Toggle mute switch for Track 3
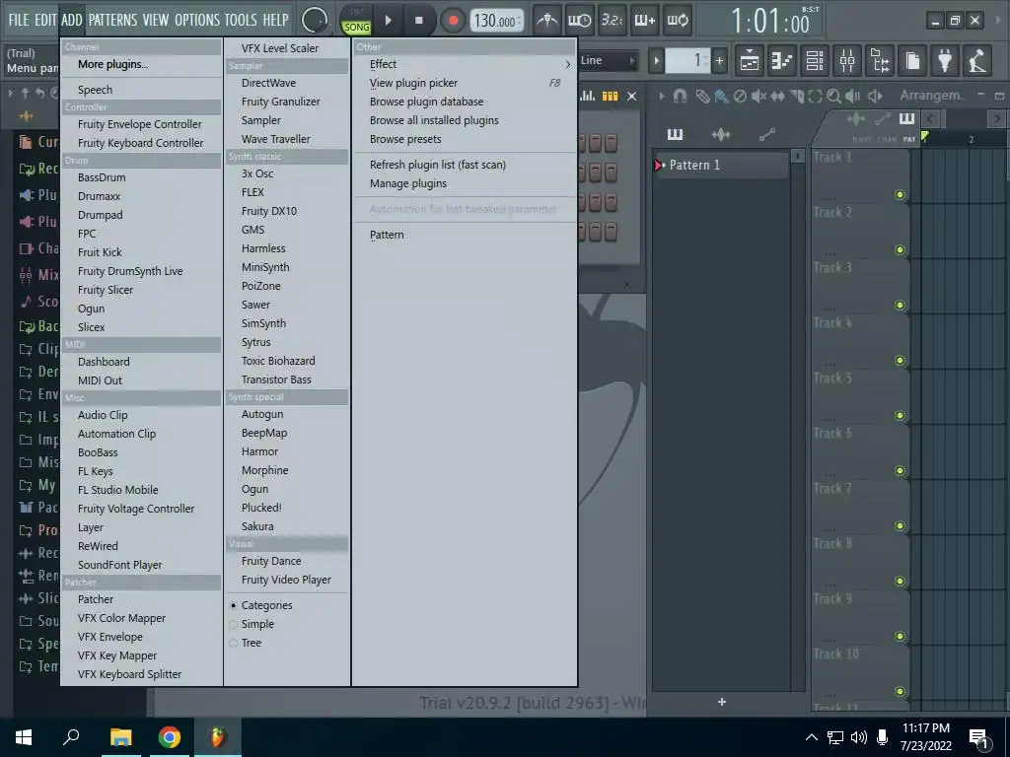1010x757 pixels. (x=900, y=306)
